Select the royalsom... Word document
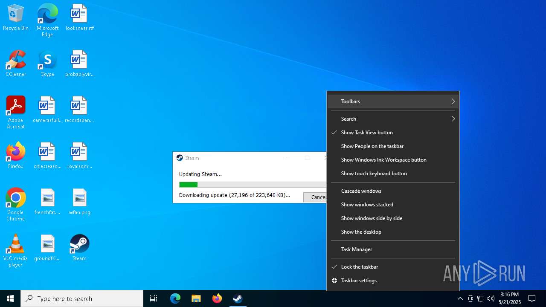The height and width of the screenshot is (307, 546). click(x=79, y=156)
